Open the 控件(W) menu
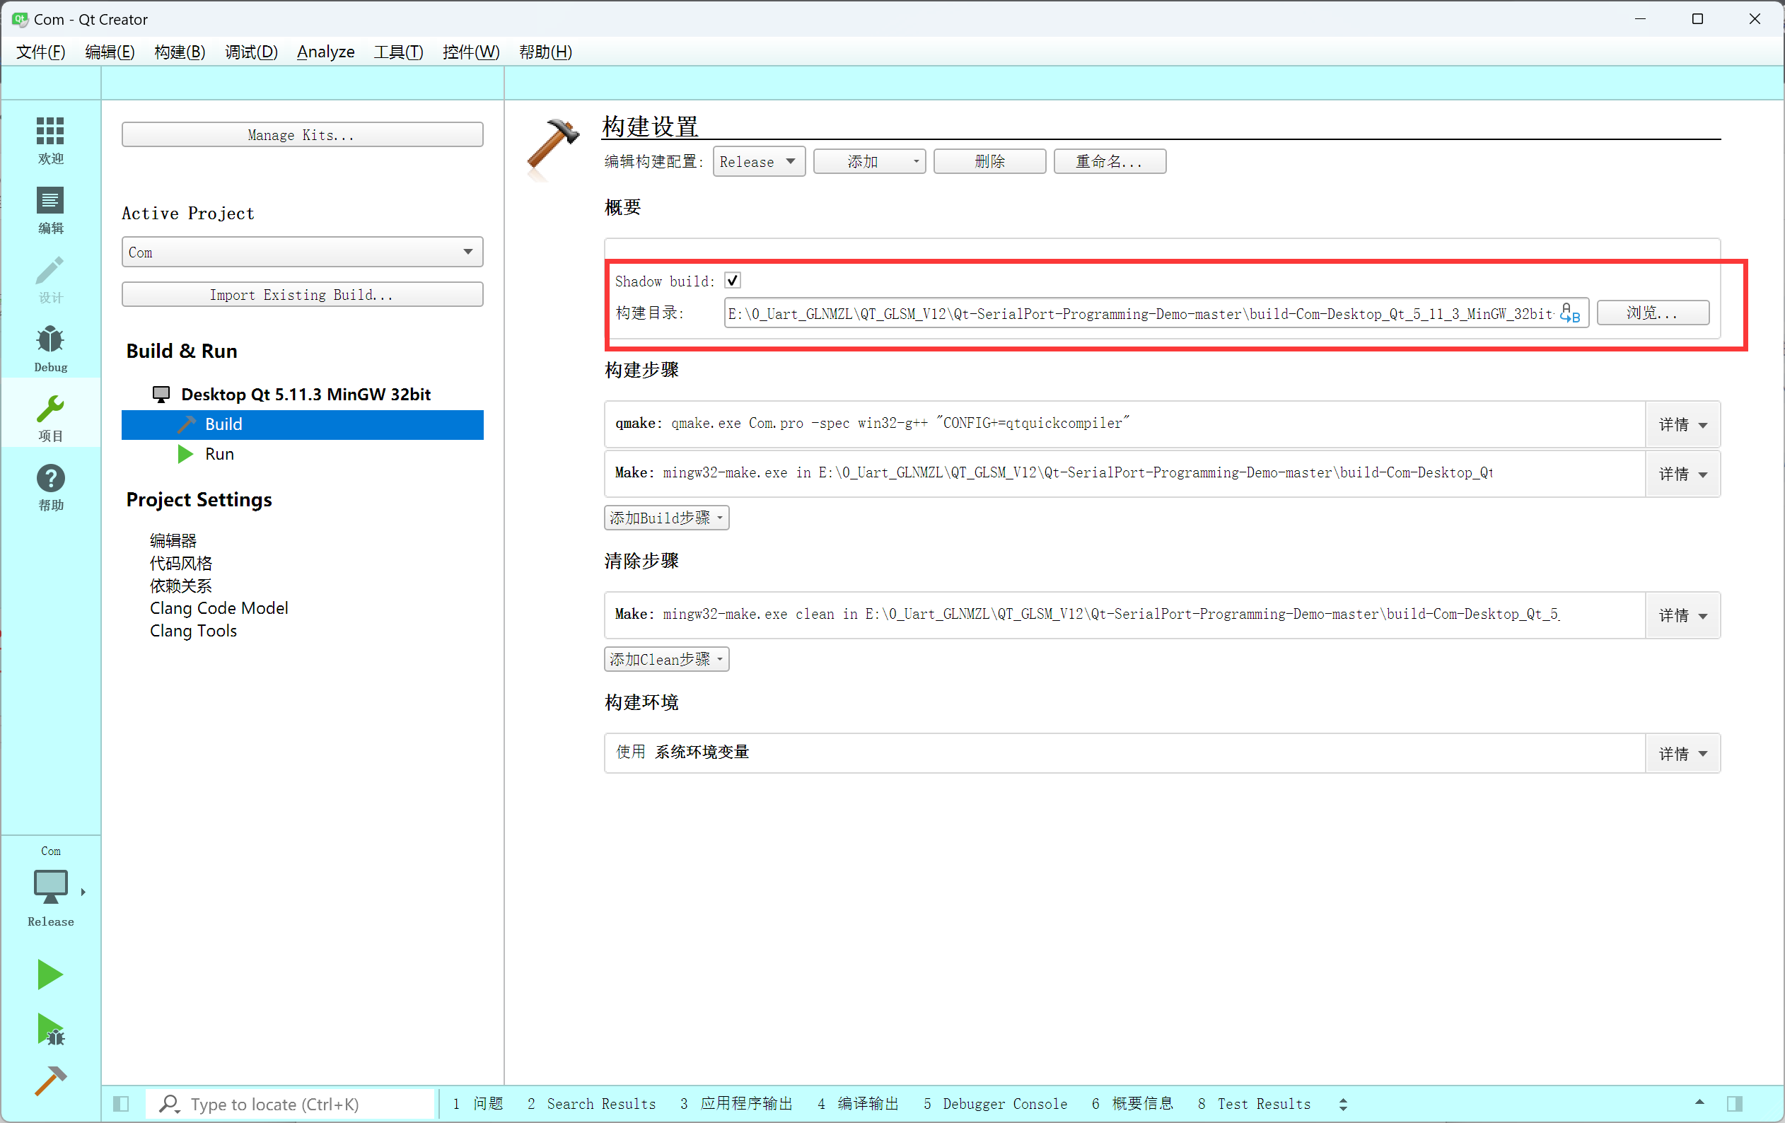Image resolution: width=1785 pixels, height=1123 pixels. [471, 52]
